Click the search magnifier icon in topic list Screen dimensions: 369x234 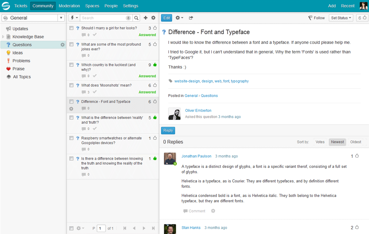tap(137, 18)
